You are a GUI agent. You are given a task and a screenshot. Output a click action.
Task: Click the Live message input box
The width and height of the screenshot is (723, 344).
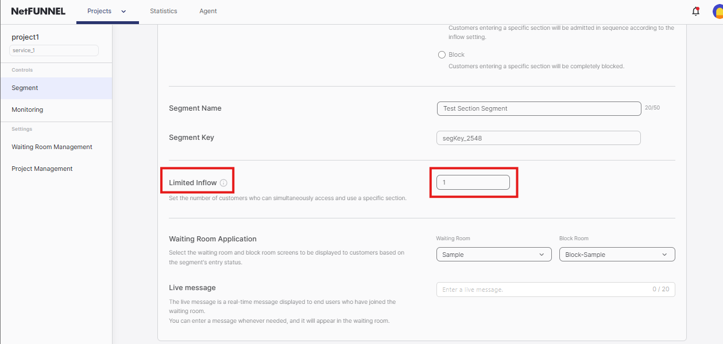[x=543, y=290]
